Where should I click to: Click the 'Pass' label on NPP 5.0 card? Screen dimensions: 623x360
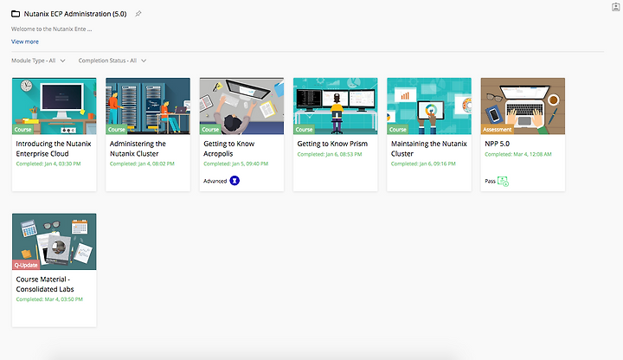click(x=491, y=181)
